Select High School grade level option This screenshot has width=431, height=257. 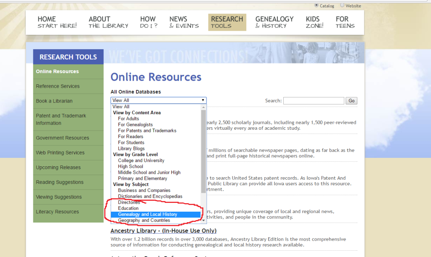pos(130,166)
